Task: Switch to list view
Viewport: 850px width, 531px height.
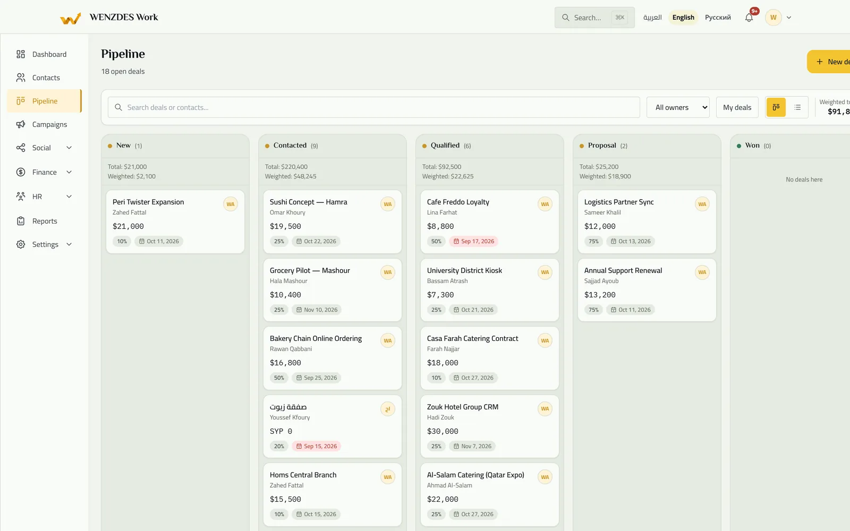Action: click(797, 107)
